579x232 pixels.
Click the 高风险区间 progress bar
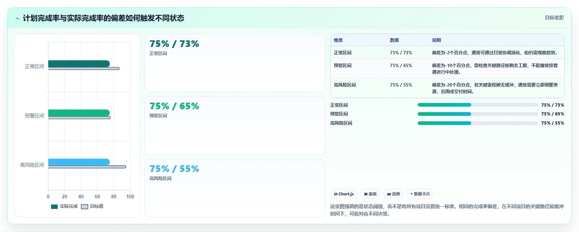tap(478, 123)
